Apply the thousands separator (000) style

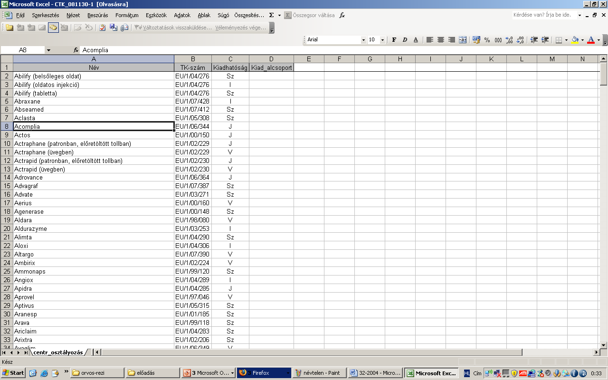pyautogui.click(x=498, y=40)
